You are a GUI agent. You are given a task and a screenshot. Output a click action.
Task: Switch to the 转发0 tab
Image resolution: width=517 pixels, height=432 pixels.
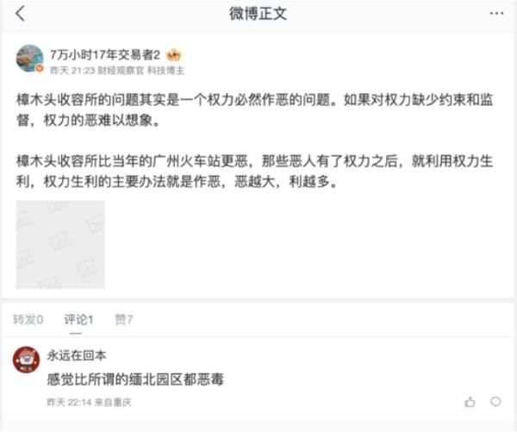(28, 319)
